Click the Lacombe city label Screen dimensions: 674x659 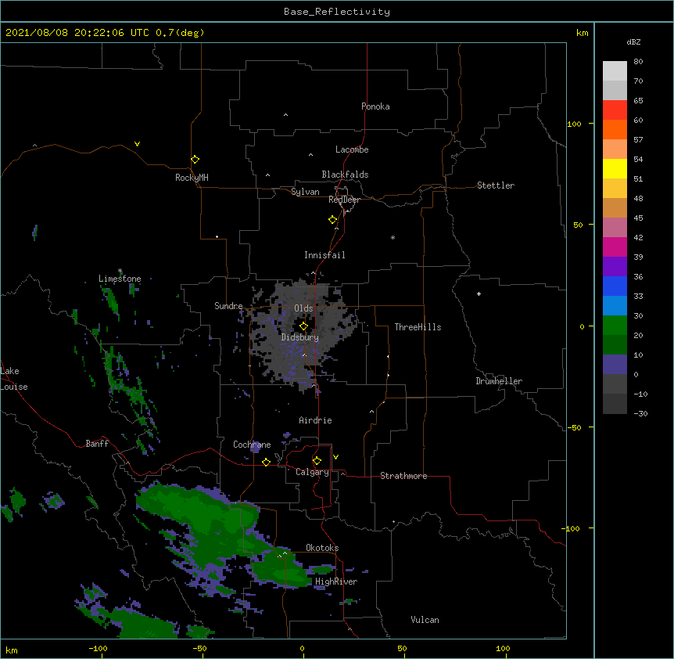(x=352, y=149)
